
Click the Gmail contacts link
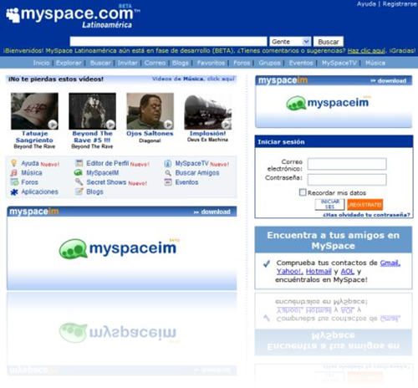click(390, 263)
